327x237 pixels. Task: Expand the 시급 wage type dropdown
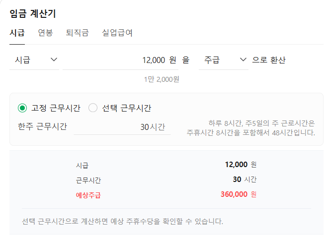point(34,60)
